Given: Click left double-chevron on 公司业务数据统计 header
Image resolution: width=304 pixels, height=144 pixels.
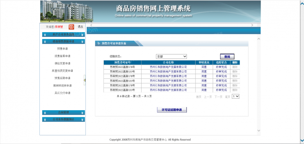Looking at the screenshot, I should [x=45, y=120].
